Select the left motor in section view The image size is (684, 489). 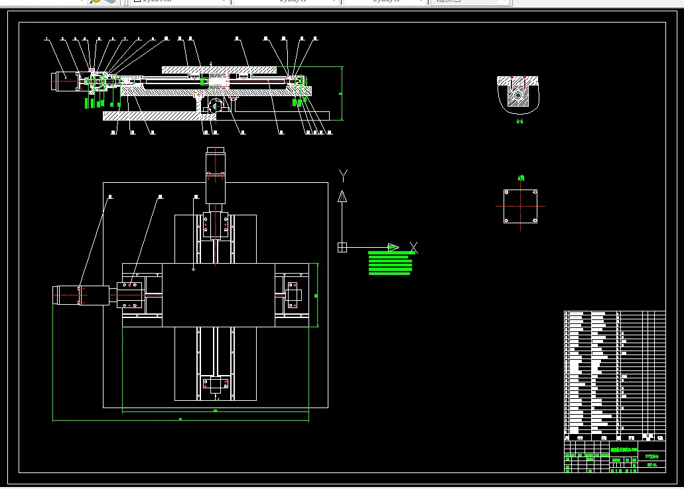pos(66,81)
